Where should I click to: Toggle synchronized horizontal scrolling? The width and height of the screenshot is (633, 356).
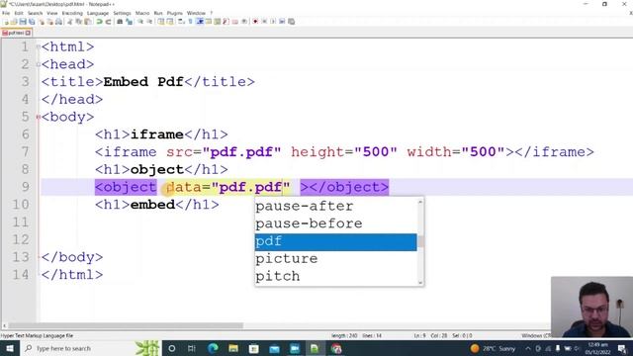click(x=170, y=22)
